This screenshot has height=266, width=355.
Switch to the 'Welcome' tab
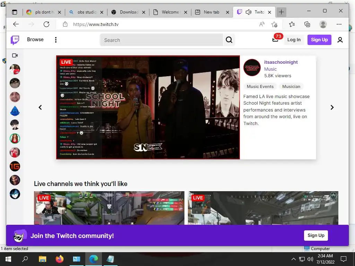pyautogui.click(x=170, y=12)
